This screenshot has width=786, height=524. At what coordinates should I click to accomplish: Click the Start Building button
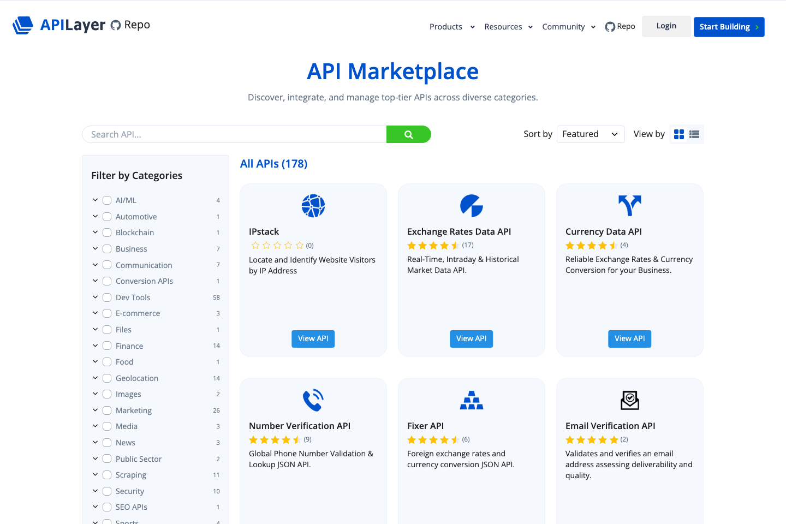pyautogui.click(x=729, y=26)
